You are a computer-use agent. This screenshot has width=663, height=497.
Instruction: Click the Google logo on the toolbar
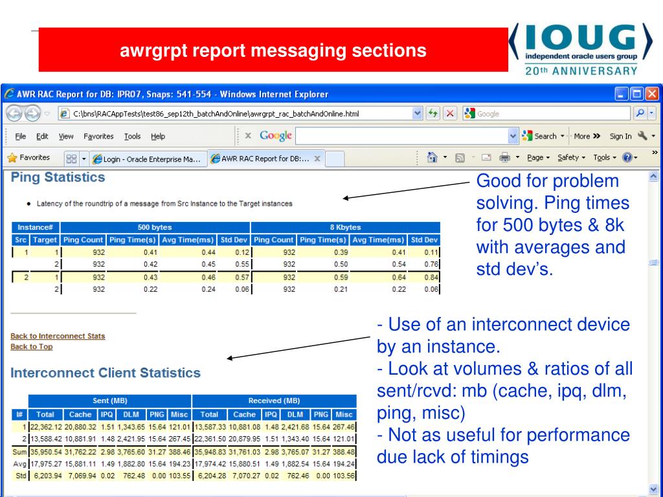coord(276,136)
